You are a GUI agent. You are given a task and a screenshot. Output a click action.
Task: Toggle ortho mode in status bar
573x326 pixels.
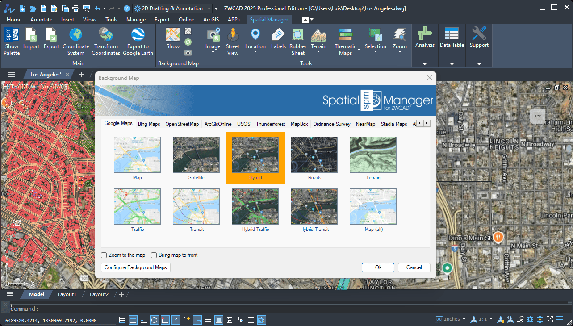pos(144,319)
